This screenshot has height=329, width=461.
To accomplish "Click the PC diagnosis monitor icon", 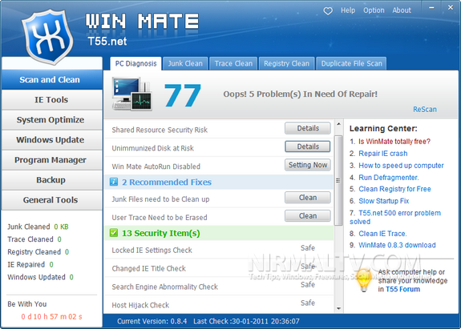I will click(132, 94).
